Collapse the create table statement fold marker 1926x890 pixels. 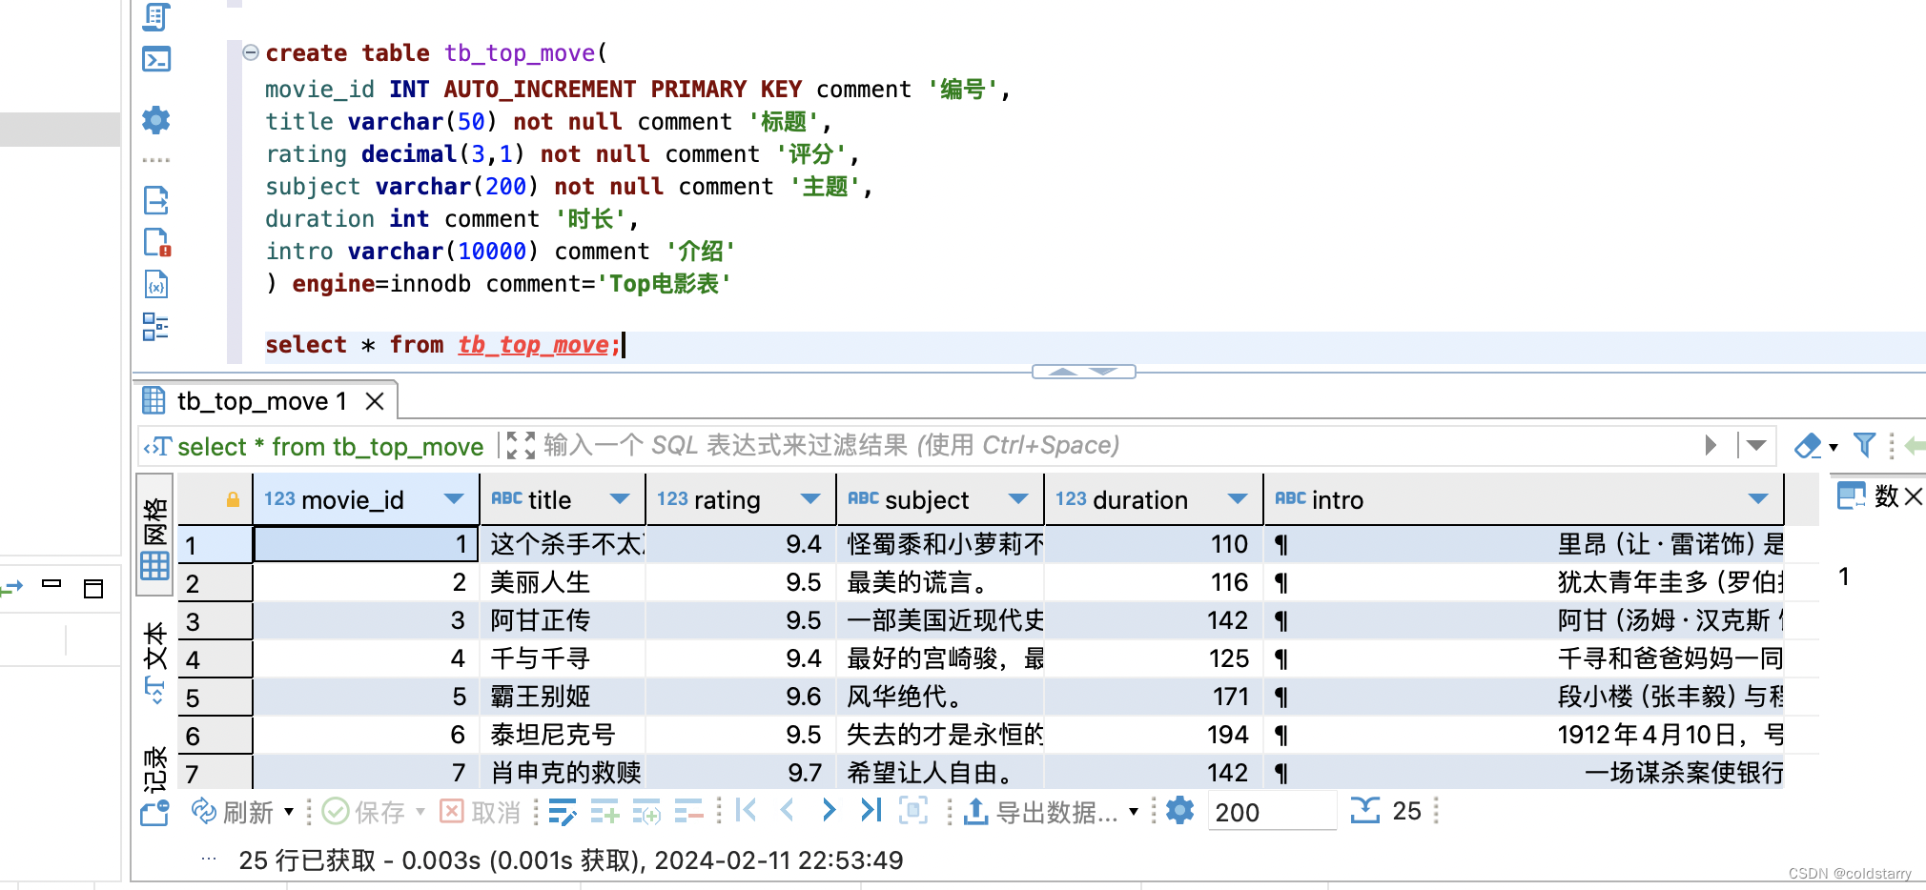[251, 52]
